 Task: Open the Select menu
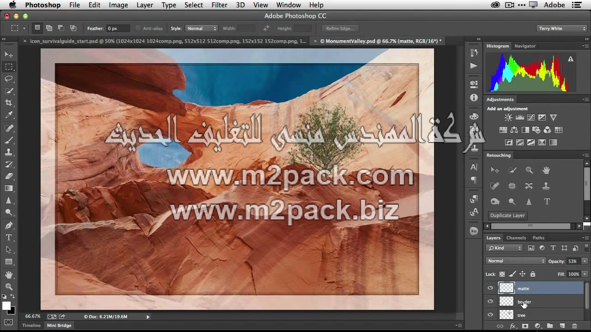[193, 5]
